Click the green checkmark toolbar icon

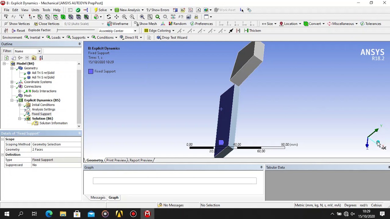coord(78,10)
